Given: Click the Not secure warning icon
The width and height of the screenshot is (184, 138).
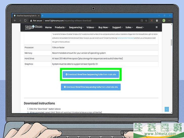Looking at the screenshot, I should (x=31, y=20).
